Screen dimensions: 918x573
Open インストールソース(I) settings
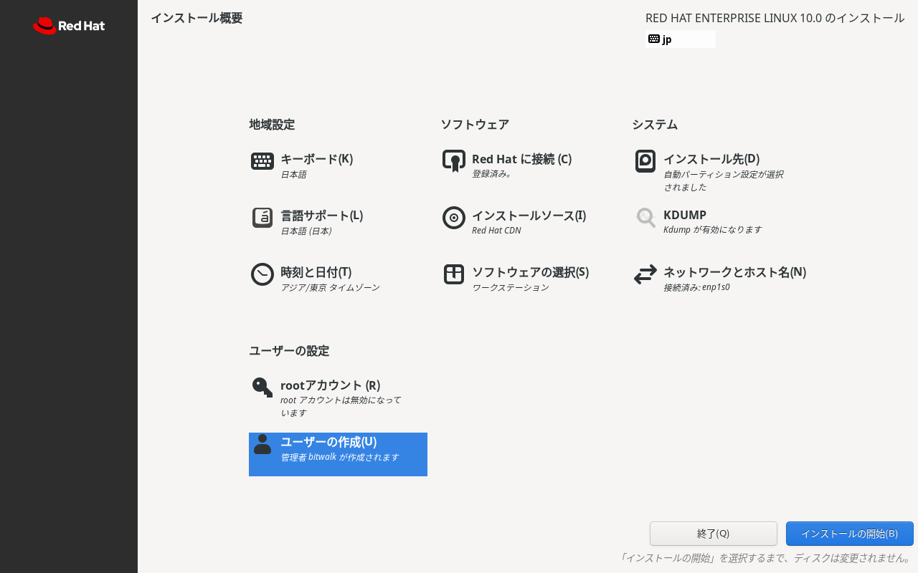coord(529,216)
